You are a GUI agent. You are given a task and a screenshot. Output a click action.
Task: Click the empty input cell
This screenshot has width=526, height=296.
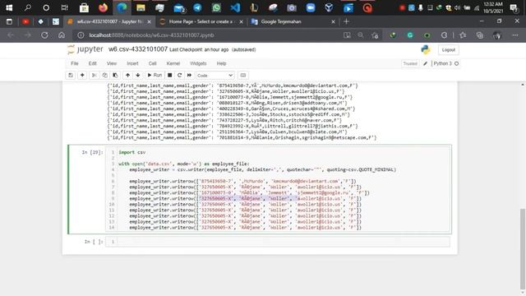[283, 242]
